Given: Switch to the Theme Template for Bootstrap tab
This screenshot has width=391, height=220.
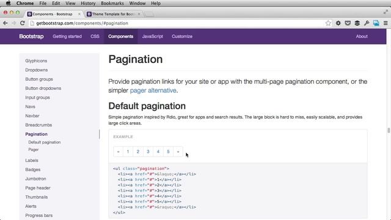Looking at the screenshot, I should pyautogui.click(x=113, y=14).
